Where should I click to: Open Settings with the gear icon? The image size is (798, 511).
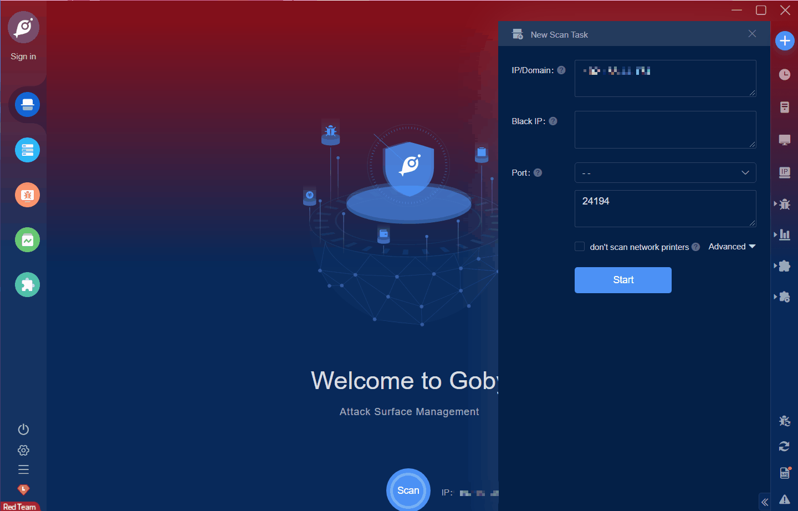click(23, 450)
